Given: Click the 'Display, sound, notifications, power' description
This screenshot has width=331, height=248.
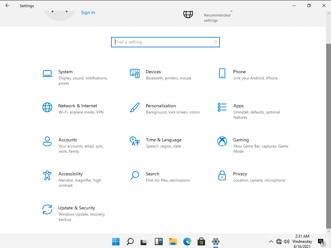Looking at the screenshot, I should pos(83,81).
